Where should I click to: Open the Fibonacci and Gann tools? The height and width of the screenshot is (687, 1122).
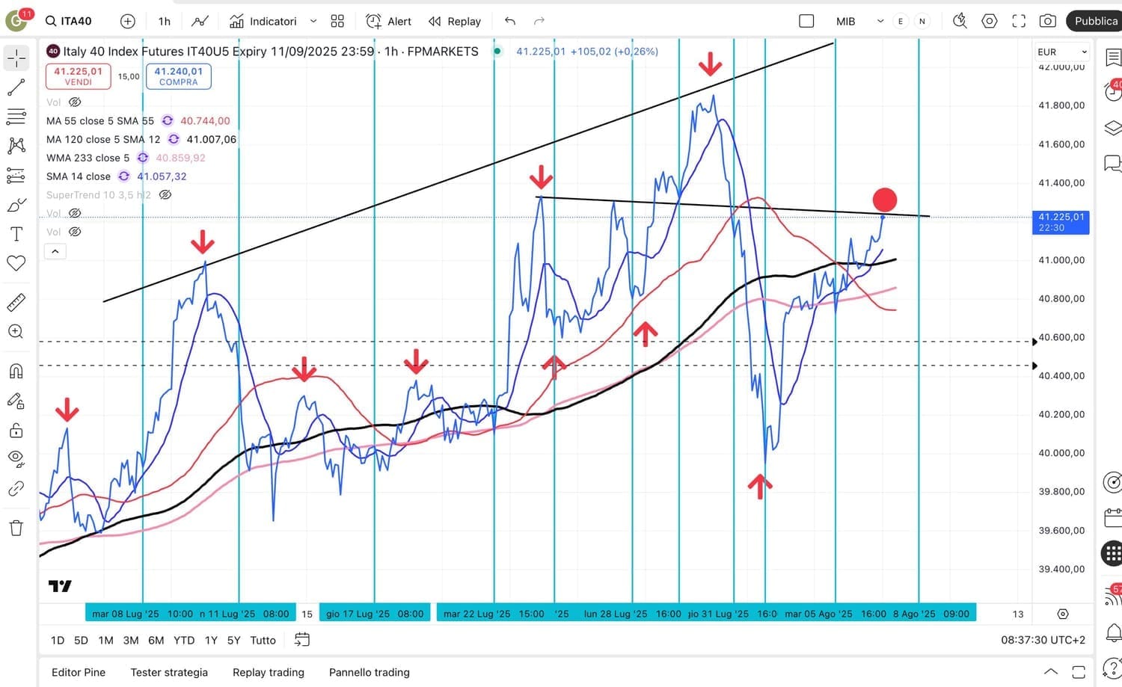point(16,117)
